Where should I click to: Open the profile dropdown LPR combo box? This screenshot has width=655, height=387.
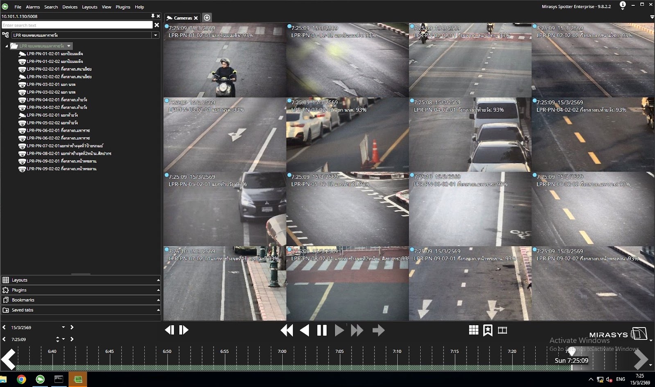click(x=85, y=35)
